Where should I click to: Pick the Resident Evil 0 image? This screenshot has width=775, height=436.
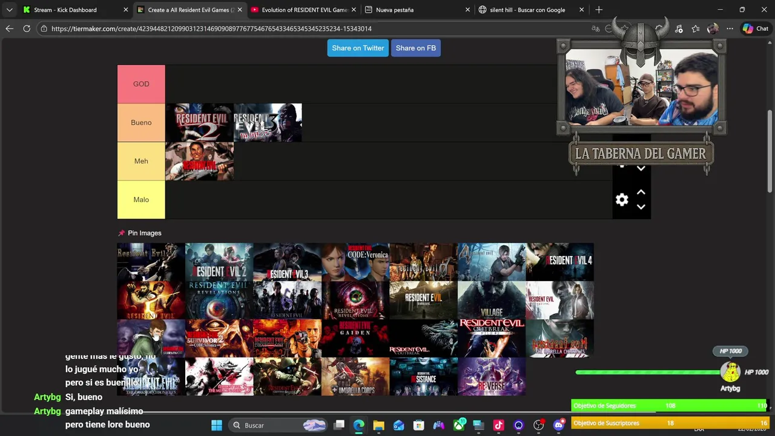pyautogui.click(x=423, y=262)
